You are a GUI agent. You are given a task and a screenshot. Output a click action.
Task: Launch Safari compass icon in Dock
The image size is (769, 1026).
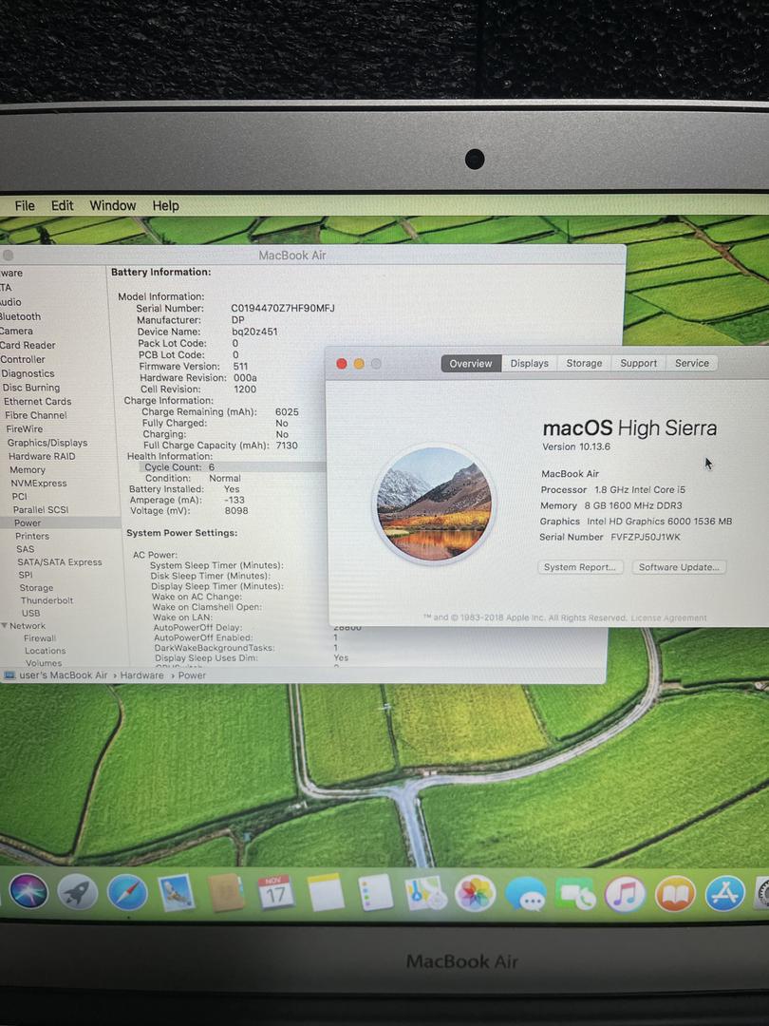127,892
